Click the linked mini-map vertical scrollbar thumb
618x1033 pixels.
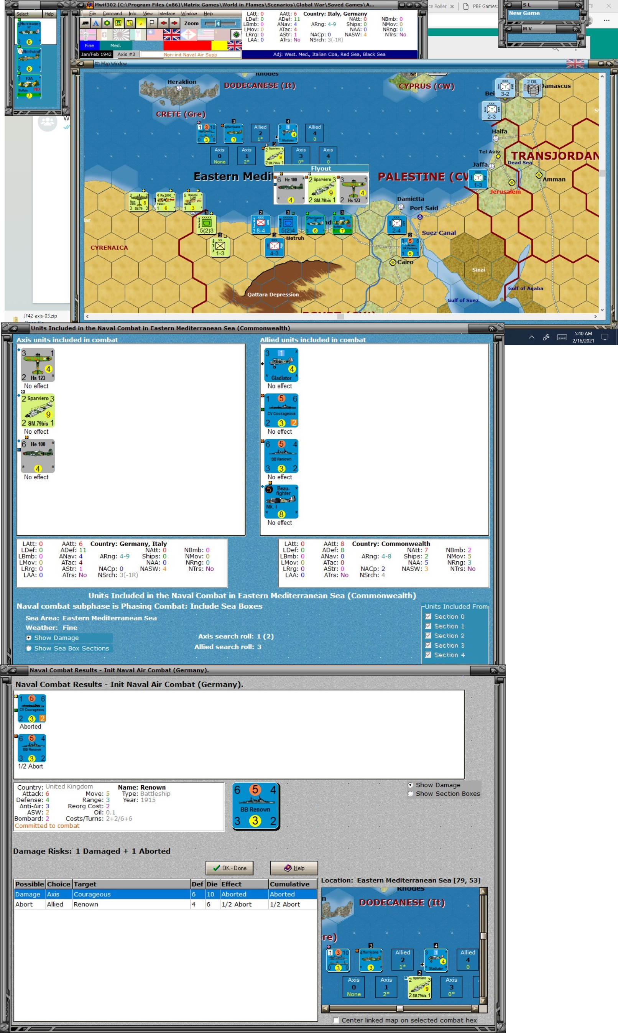(483, 936)
